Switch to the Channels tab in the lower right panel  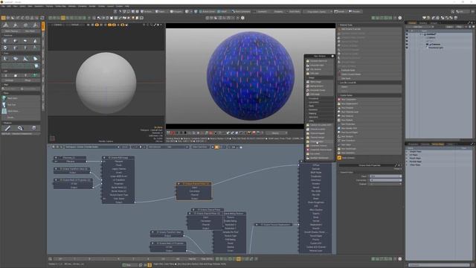point(425,144)
